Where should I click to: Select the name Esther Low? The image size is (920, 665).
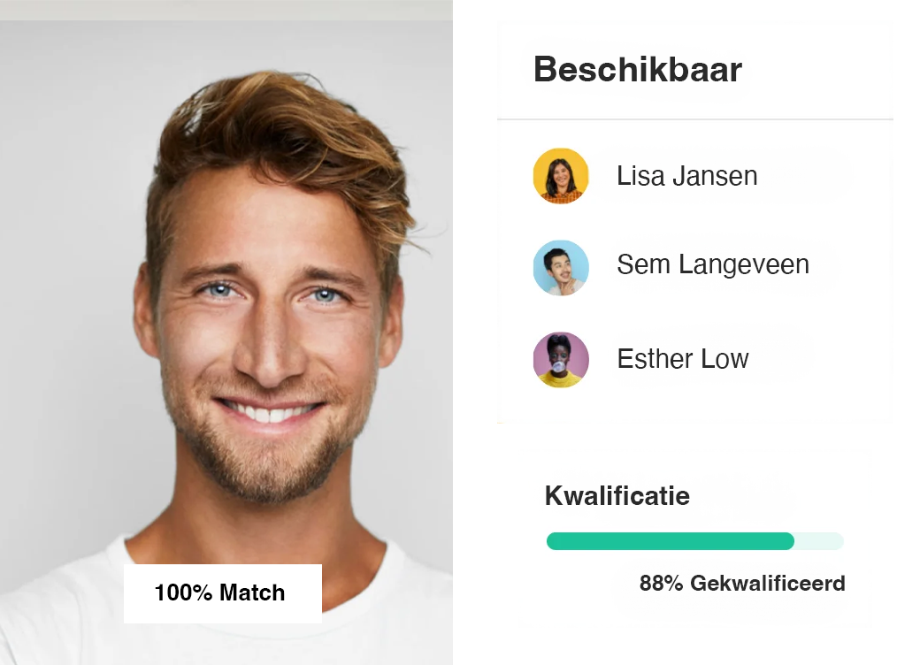[x=682, y=359]
